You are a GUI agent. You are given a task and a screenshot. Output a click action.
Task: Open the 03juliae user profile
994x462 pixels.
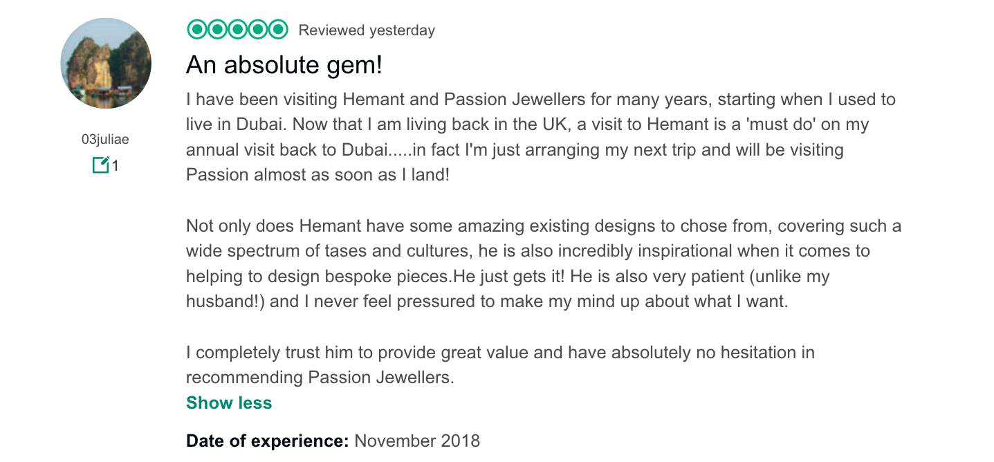coord(105,140)
